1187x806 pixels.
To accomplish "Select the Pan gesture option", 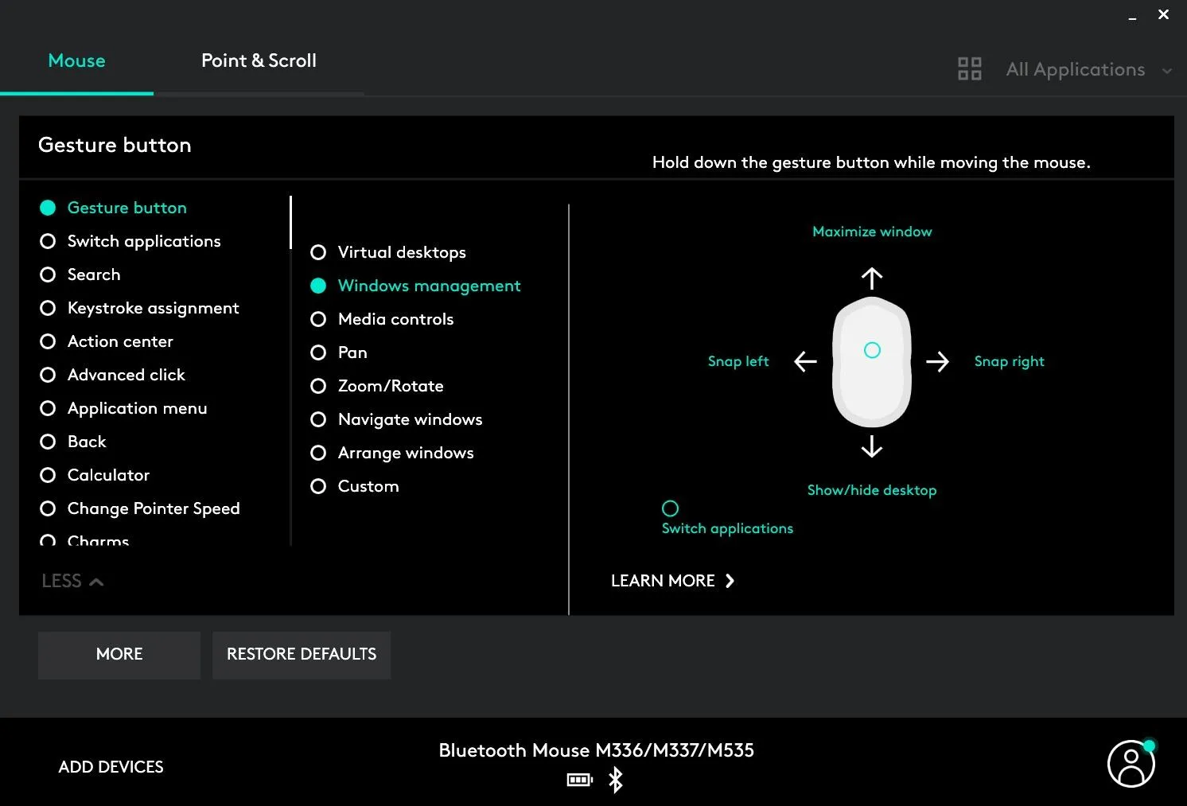I will click(318, 352).
